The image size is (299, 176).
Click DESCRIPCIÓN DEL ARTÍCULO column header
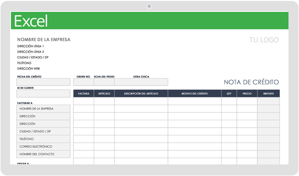[141, 93]
